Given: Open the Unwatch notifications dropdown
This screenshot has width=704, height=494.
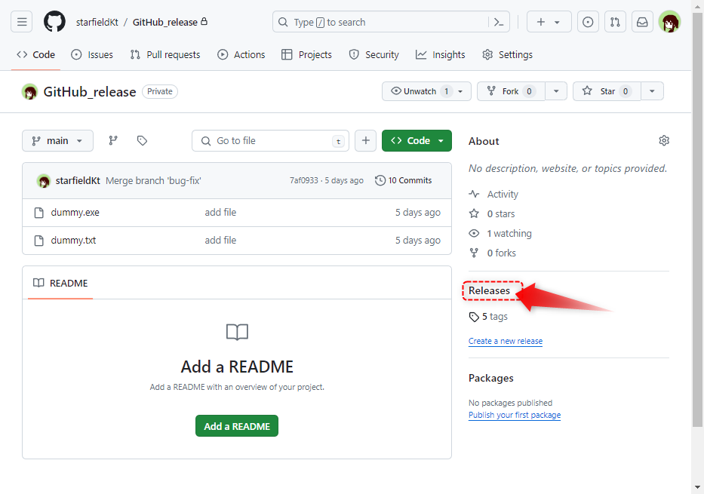Looking at the screenshot, I should pos(426,91).
